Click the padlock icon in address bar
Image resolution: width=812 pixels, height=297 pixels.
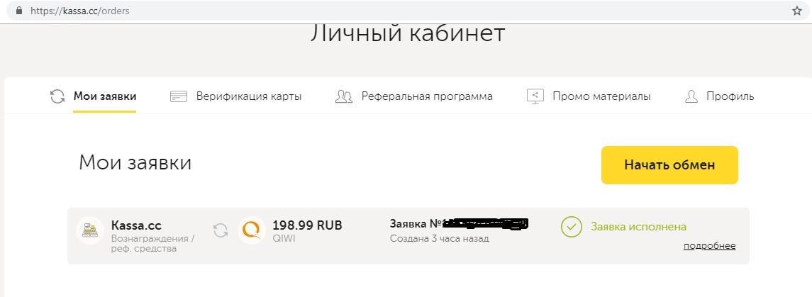pyautogui.click(x=20, y=11)
